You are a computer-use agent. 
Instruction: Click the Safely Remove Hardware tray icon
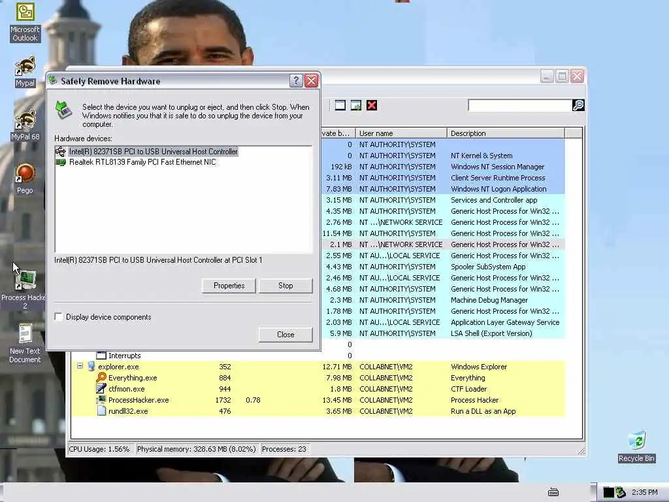621,492
